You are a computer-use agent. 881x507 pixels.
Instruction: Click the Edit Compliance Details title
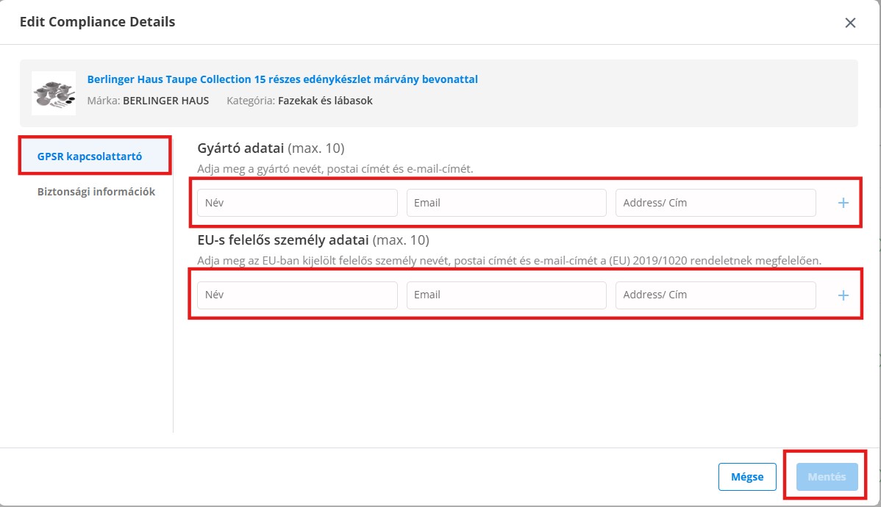tap(97, 22)
